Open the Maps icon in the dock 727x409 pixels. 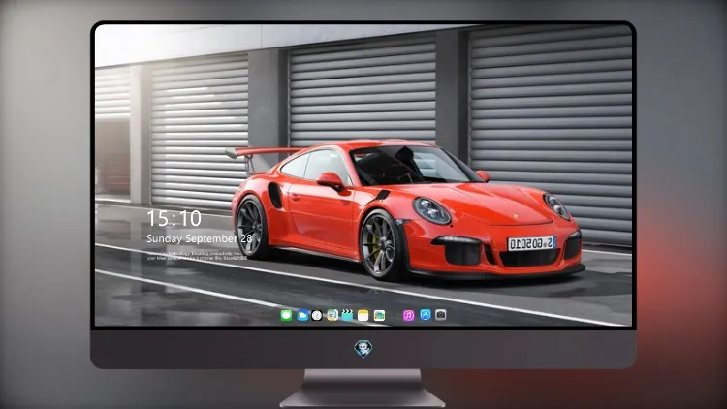click(332, 315)
